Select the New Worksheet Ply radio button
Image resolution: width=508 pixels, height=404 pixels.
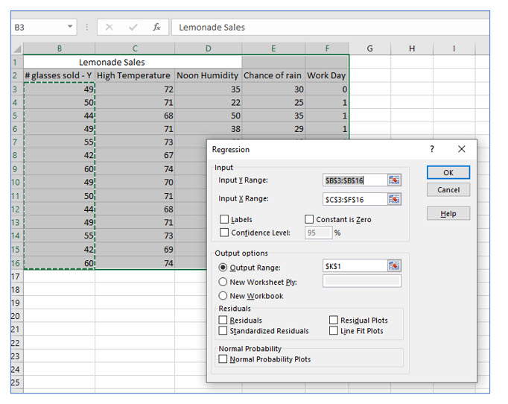click(x=223, y=282)
